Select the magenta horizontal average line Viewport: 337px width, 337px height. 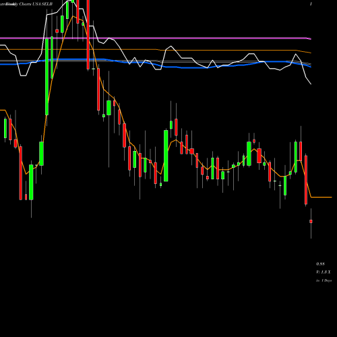(155, 38)
